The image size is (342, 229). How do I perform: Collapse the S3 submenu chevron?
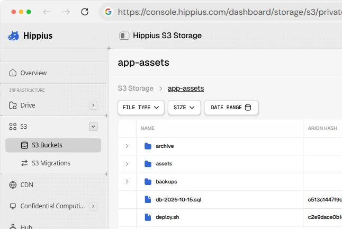93,127
